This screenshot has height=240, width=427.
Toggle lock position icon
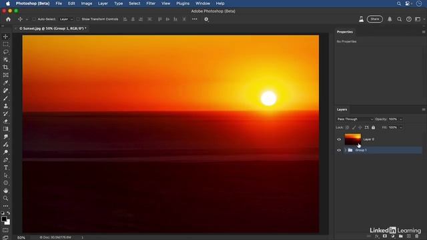[x=360, y=127]
